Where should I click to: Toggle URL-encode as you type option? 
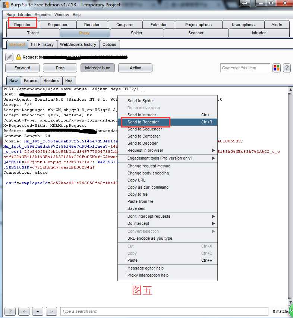[x=167, y=238]
